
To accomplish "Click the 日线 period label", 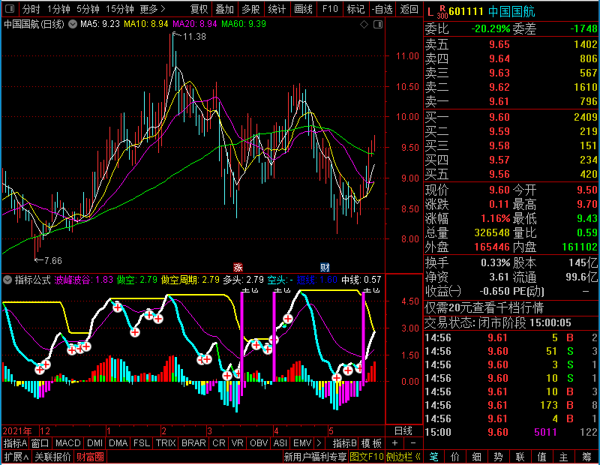I will pyautogui.click(x=403, y=431).
